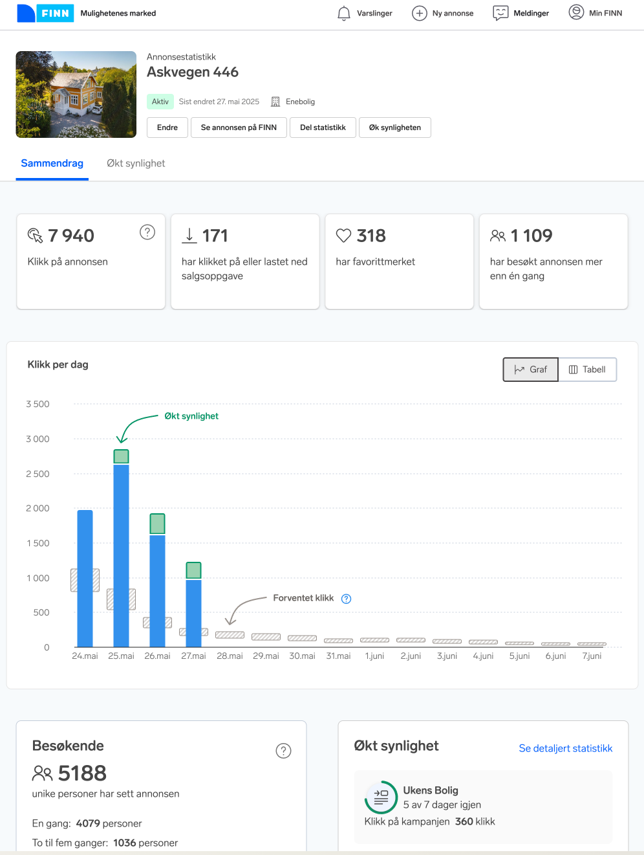This screenshot has height=855, width=644.
Task: Click Se annonsen på FINN button
Action: pos(239,128)
